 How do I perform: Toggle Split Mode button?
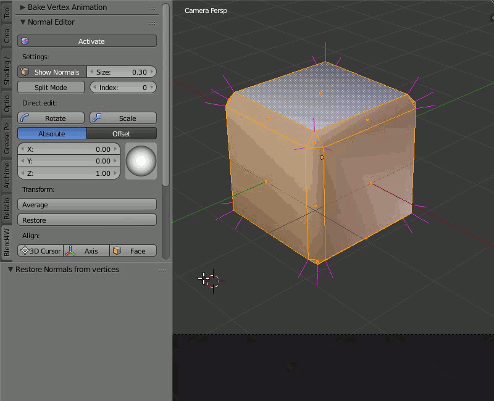(51, 87)
